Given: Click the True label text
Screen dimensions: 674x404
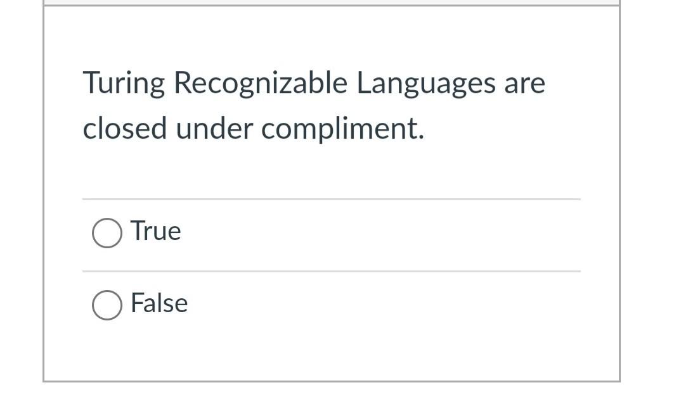Looking at the screenshot, I should (155, 231).
